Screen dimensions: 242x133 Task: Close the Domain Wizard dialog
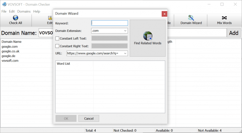[164, 14]
